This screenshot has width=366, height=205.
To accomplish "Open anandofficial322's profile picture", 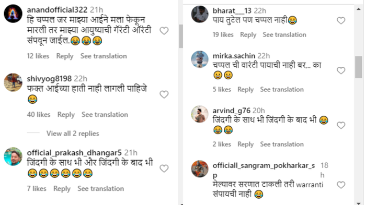I will pos(13,14).
